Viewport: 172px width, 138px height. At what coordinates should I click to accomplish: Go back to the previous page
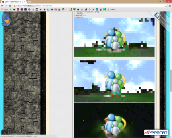coord(2,6)
